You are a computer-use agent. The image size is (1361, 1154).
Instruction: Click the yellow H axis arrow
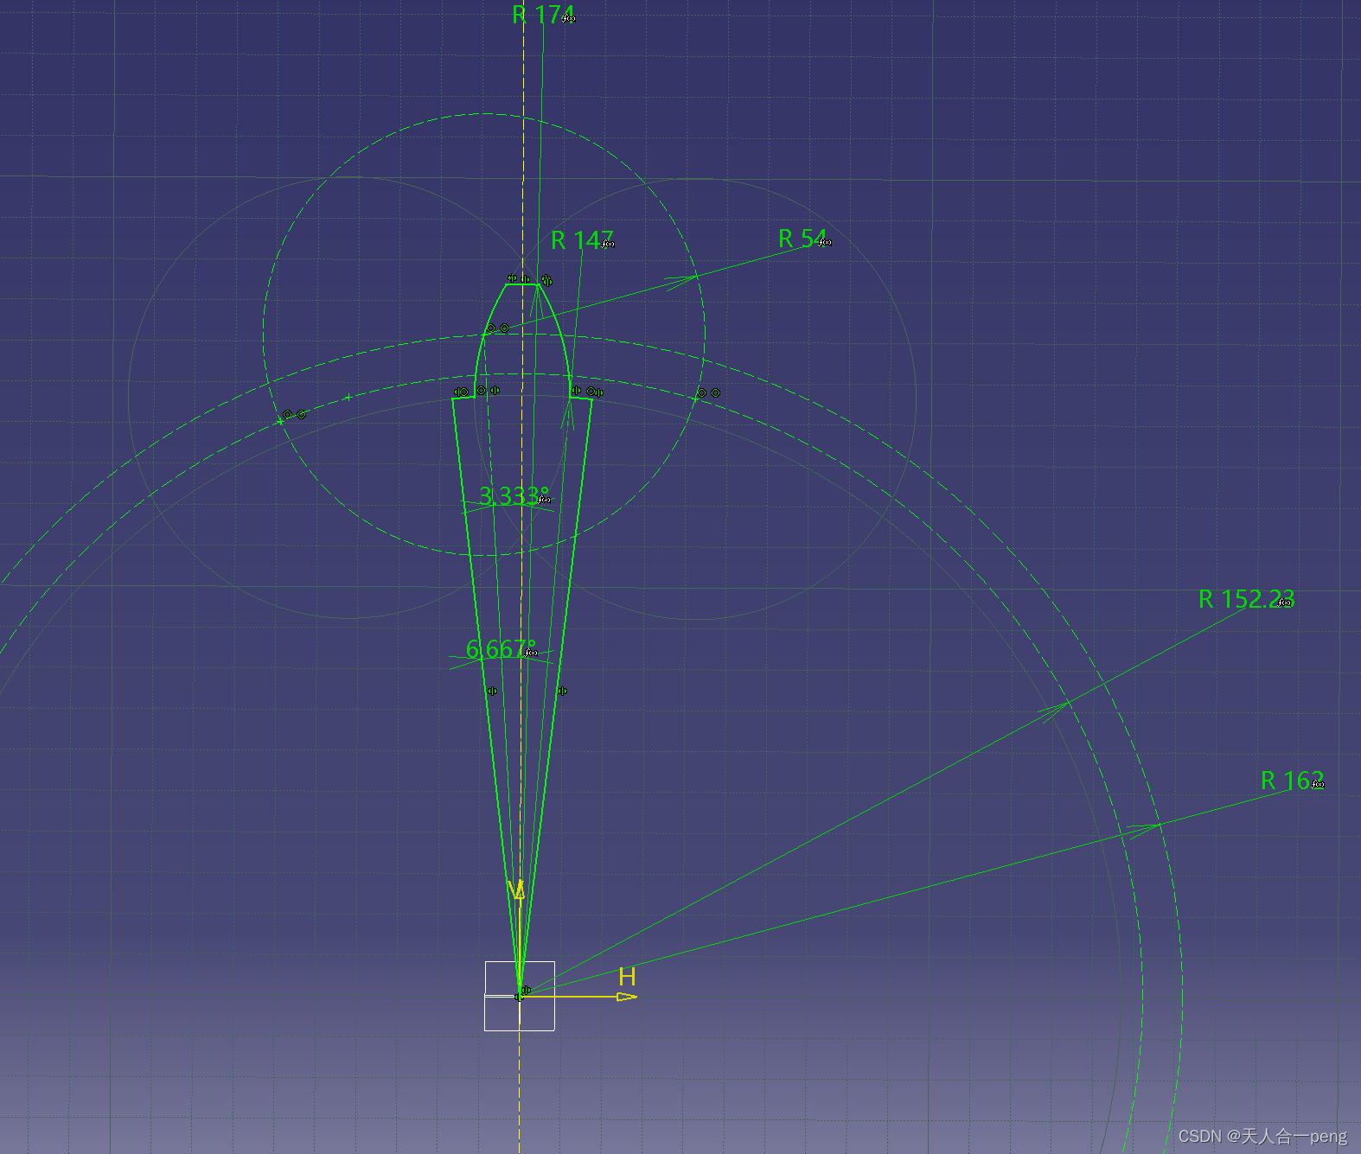[626, 997]
